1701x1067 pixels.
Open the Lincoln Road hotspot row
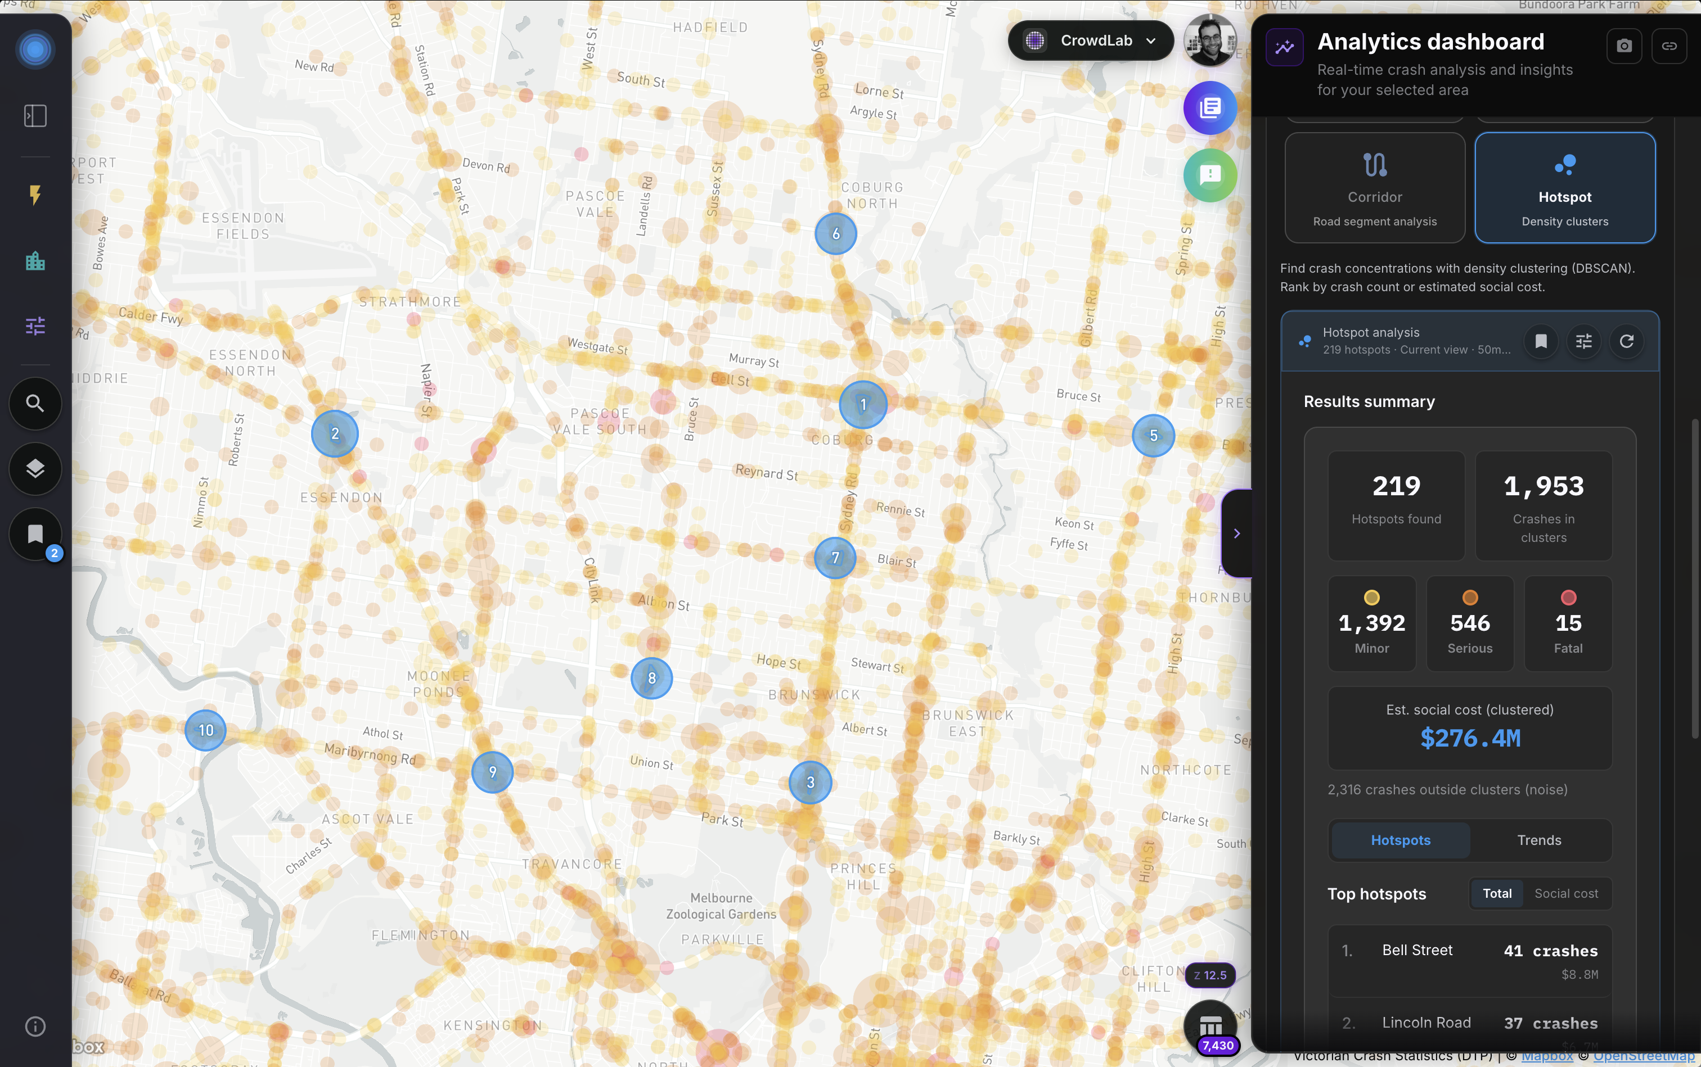pos(1469,1025)
